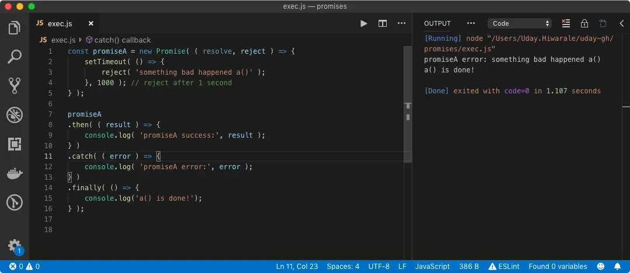Screen dimensions: 630x273
Task: Open the Manage gear icon
Action: [x=15, y=246]
